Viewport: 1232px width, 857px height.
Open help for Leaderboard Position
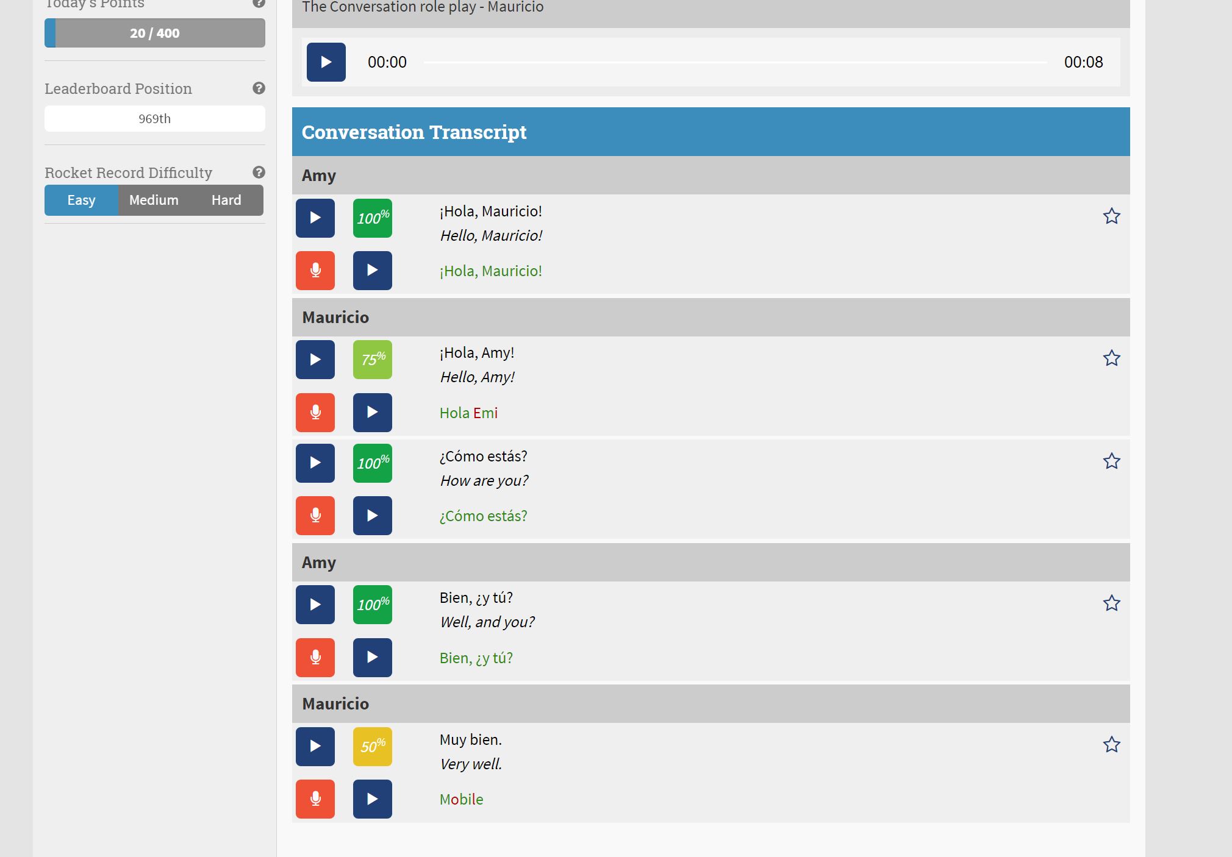(259, 88)
